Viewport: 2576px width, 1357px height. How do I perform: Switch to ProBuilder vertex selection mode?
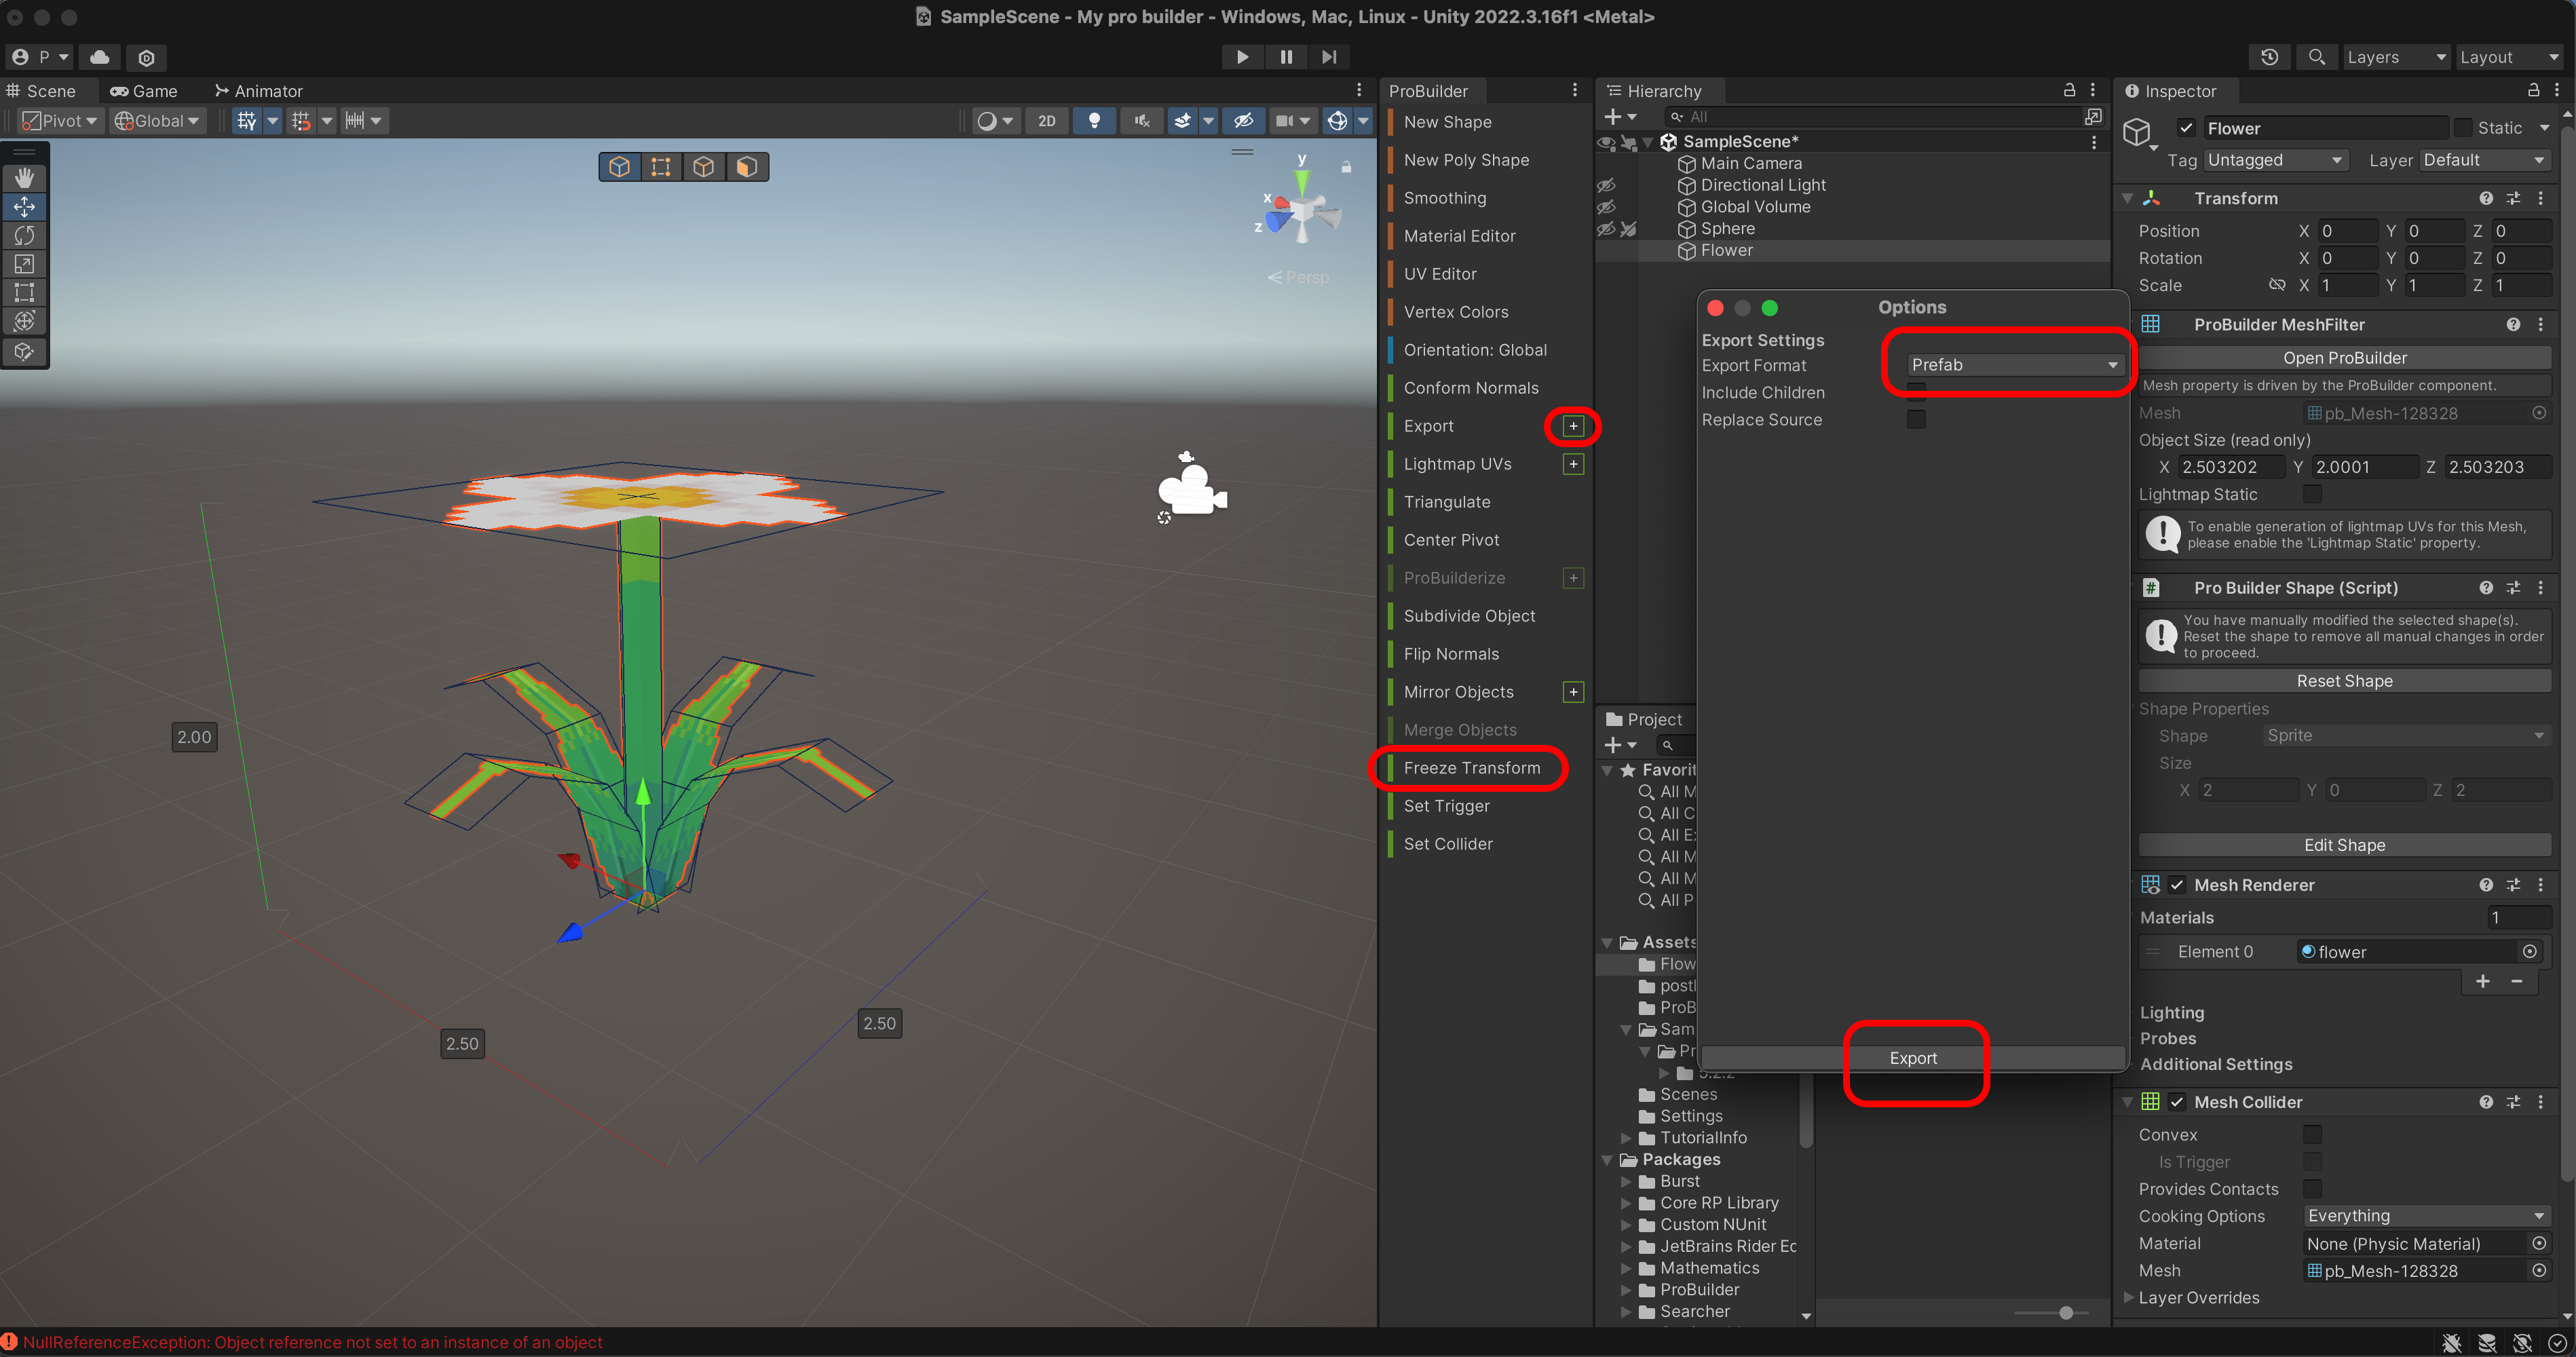[x=661, y=166]
